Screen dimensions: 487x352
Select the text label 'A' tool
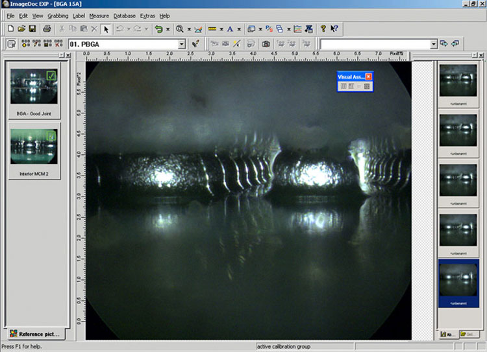click(230, 29)
